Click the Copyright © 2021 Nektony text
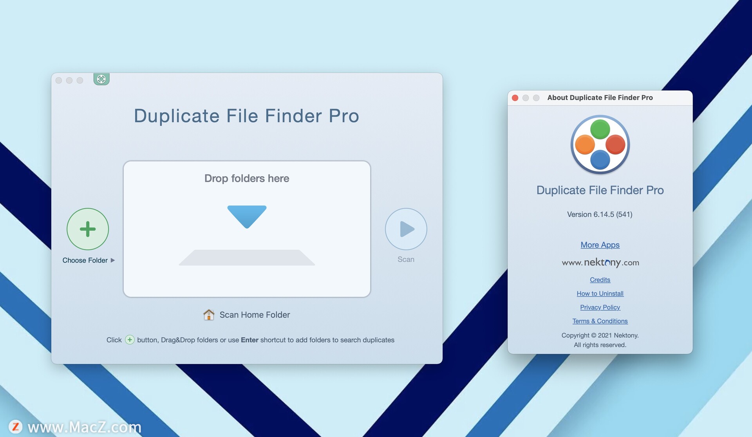This screenshot has height=437, width=752. click(600, 335)
